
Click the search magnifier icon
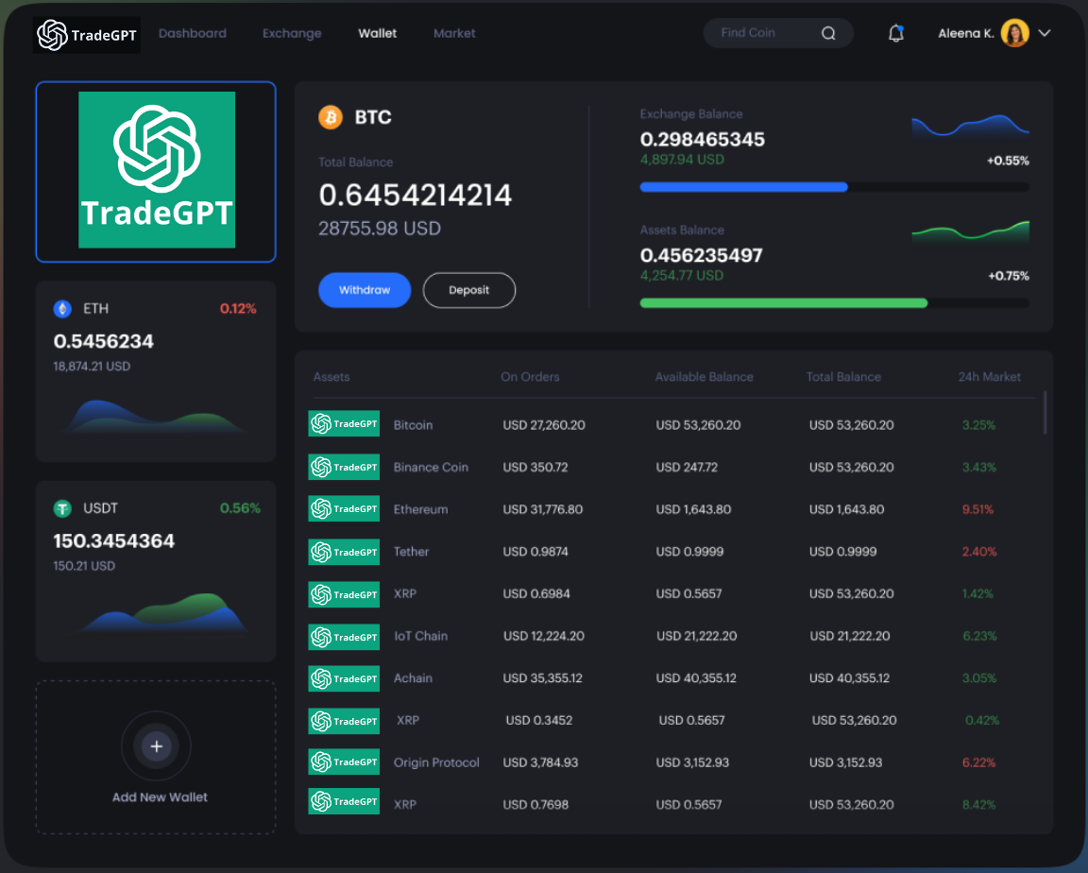828,33
